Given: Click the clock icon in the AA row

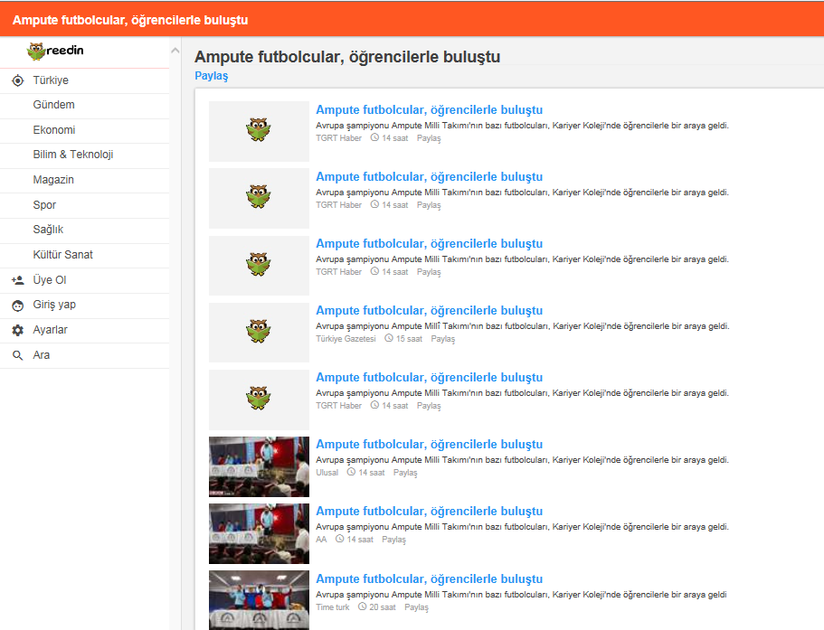Looking at the screenshot, I should pyautogui.click(x=339, y=539).
